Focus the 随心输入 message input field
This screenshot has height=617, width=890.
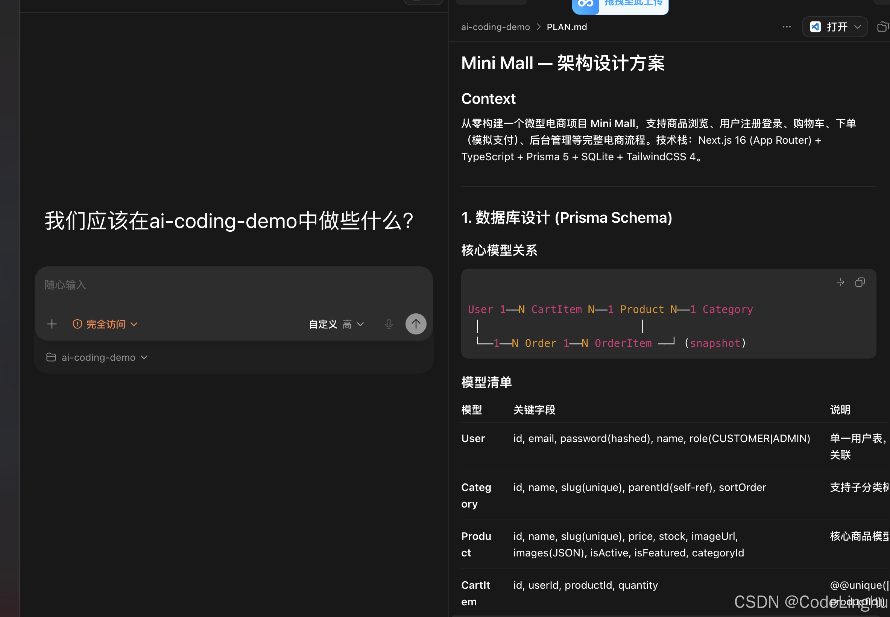(234, 285)
